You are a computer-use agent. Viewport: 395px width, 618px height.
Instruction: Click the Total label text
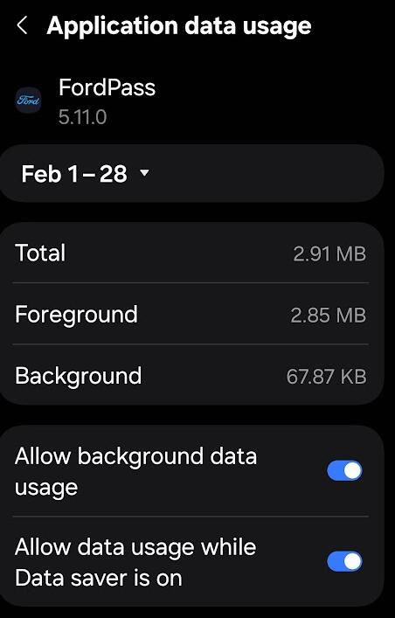pyautogui.click(x=40, y=253)
